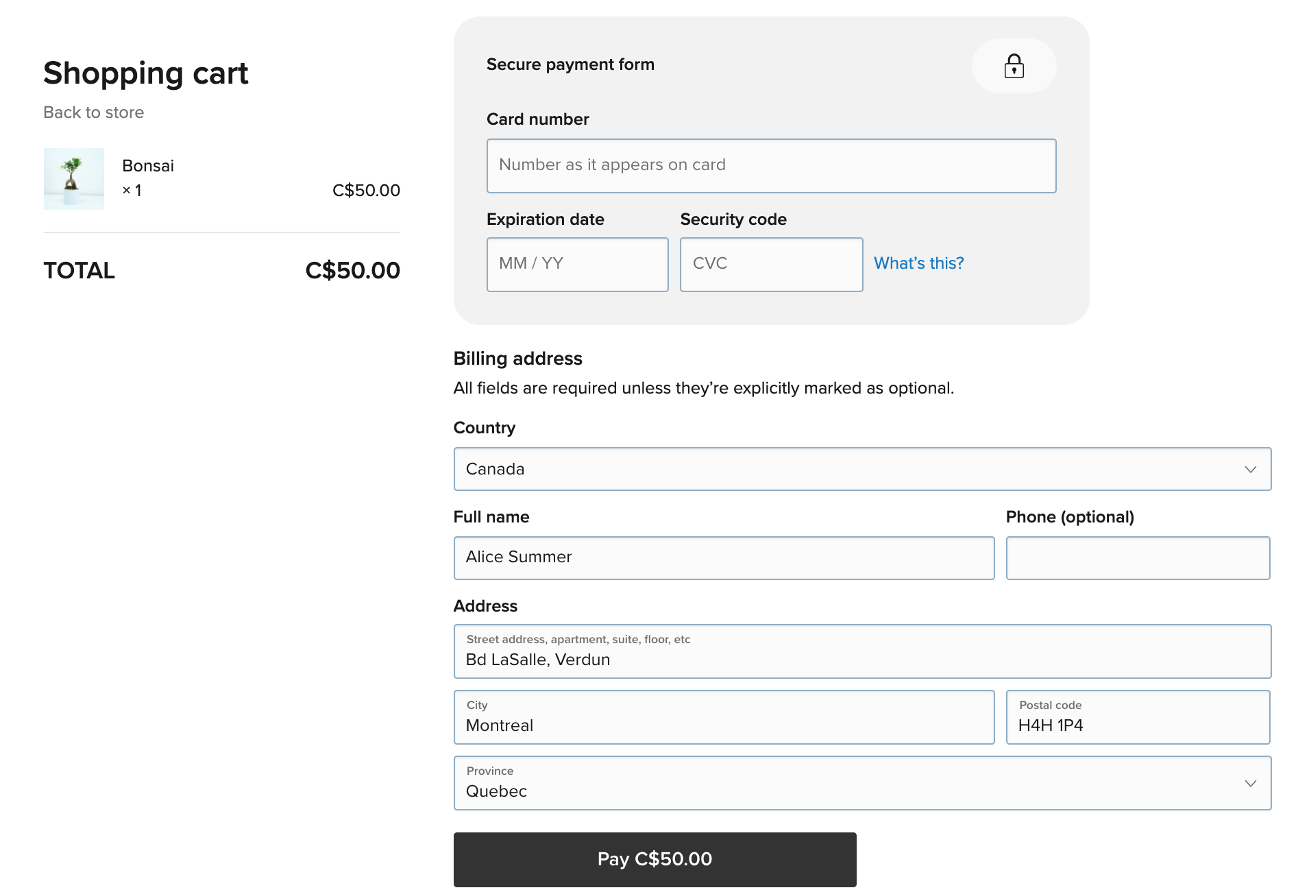Click the Country dropdown chevron arrow
This screenshot has width=1309, height=890.
tap(1251, 469)
